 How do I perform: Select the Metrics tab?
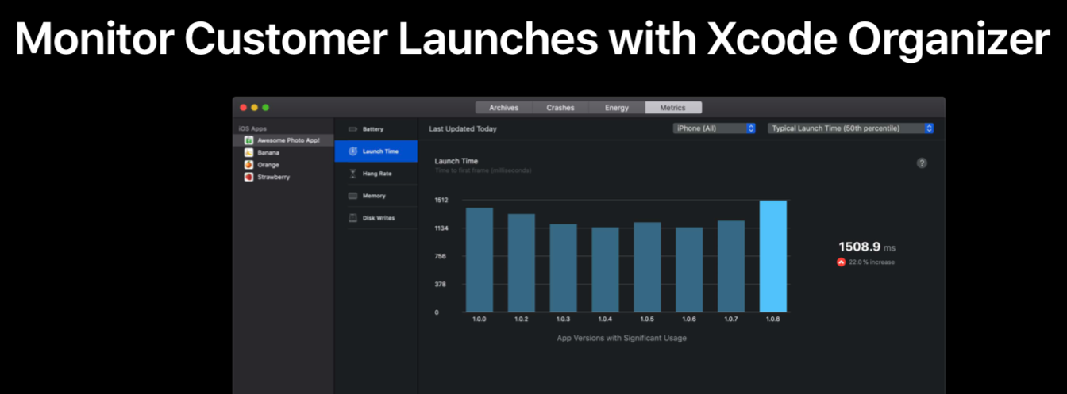pos(673,108)
